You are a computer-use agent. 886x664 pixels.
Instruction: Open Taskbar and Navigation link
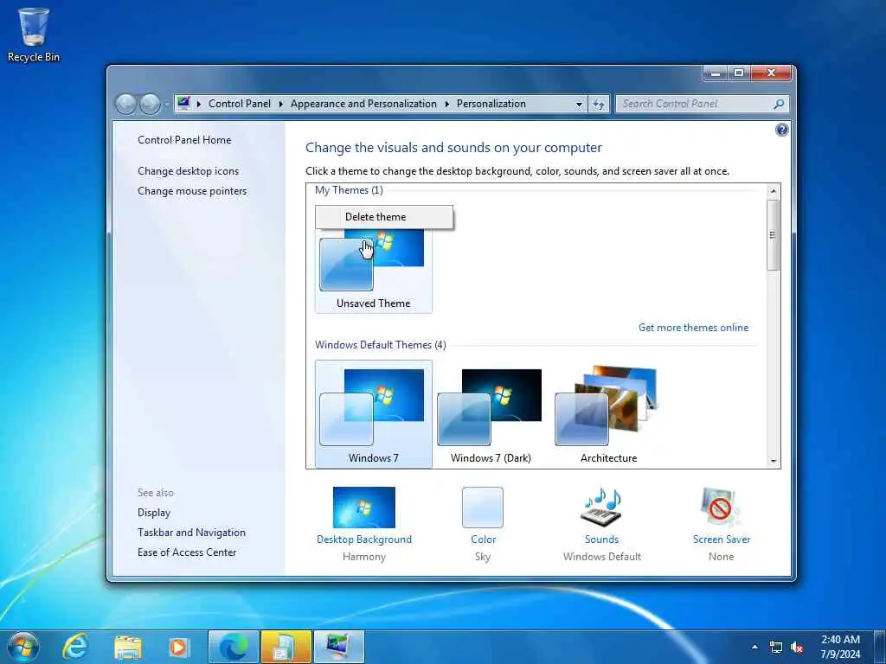(191, 533)
